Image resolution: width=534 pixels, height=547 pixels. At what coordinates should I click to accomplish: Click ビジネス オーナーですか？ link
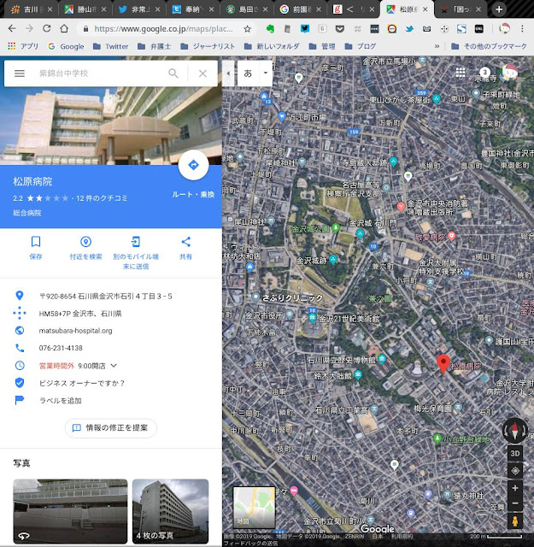tap(82, 383)
